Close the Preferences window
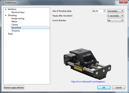 pyautogui.click(x=124, y=2)
